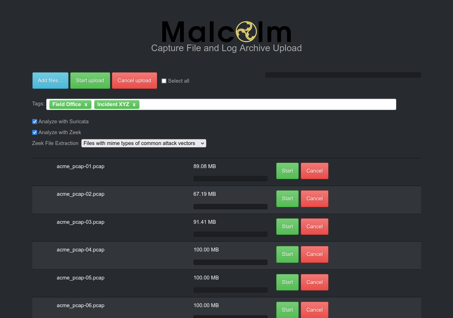Disable Analyze with Suricata

coord(35,122)
